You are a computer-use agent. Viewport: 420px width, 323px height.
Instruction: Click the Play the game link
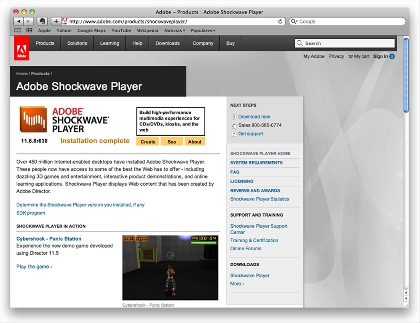34,267
